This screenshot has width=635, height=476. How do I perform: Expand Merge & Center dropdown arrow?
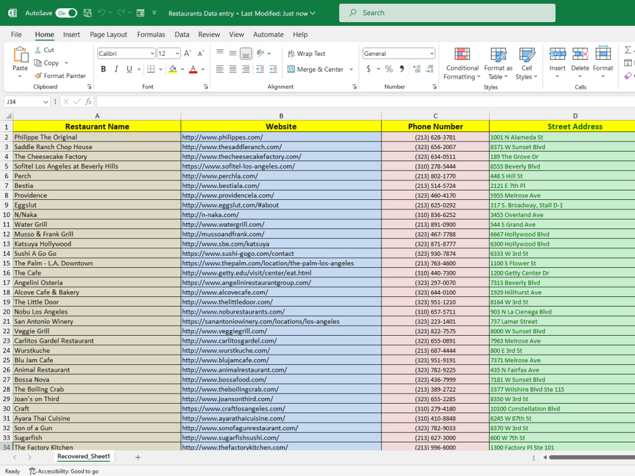351,69
